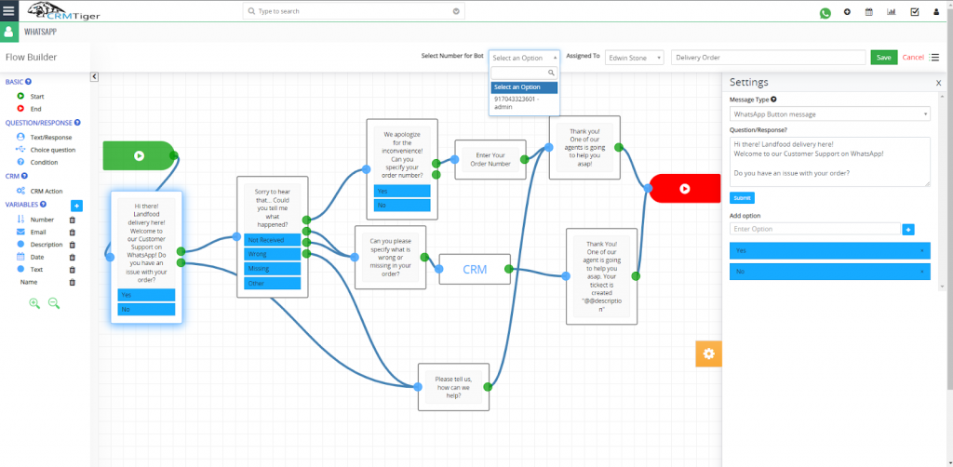Click the quick create plus icon
This screenshot has width=953, height=467.
[x=847, y=11]
